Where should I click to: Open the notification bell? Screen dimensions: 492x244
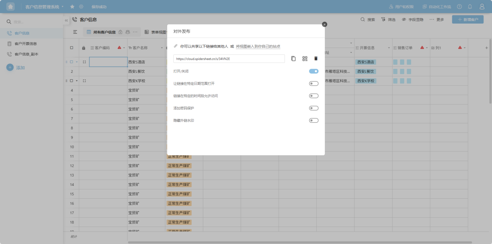pos(470,7)
